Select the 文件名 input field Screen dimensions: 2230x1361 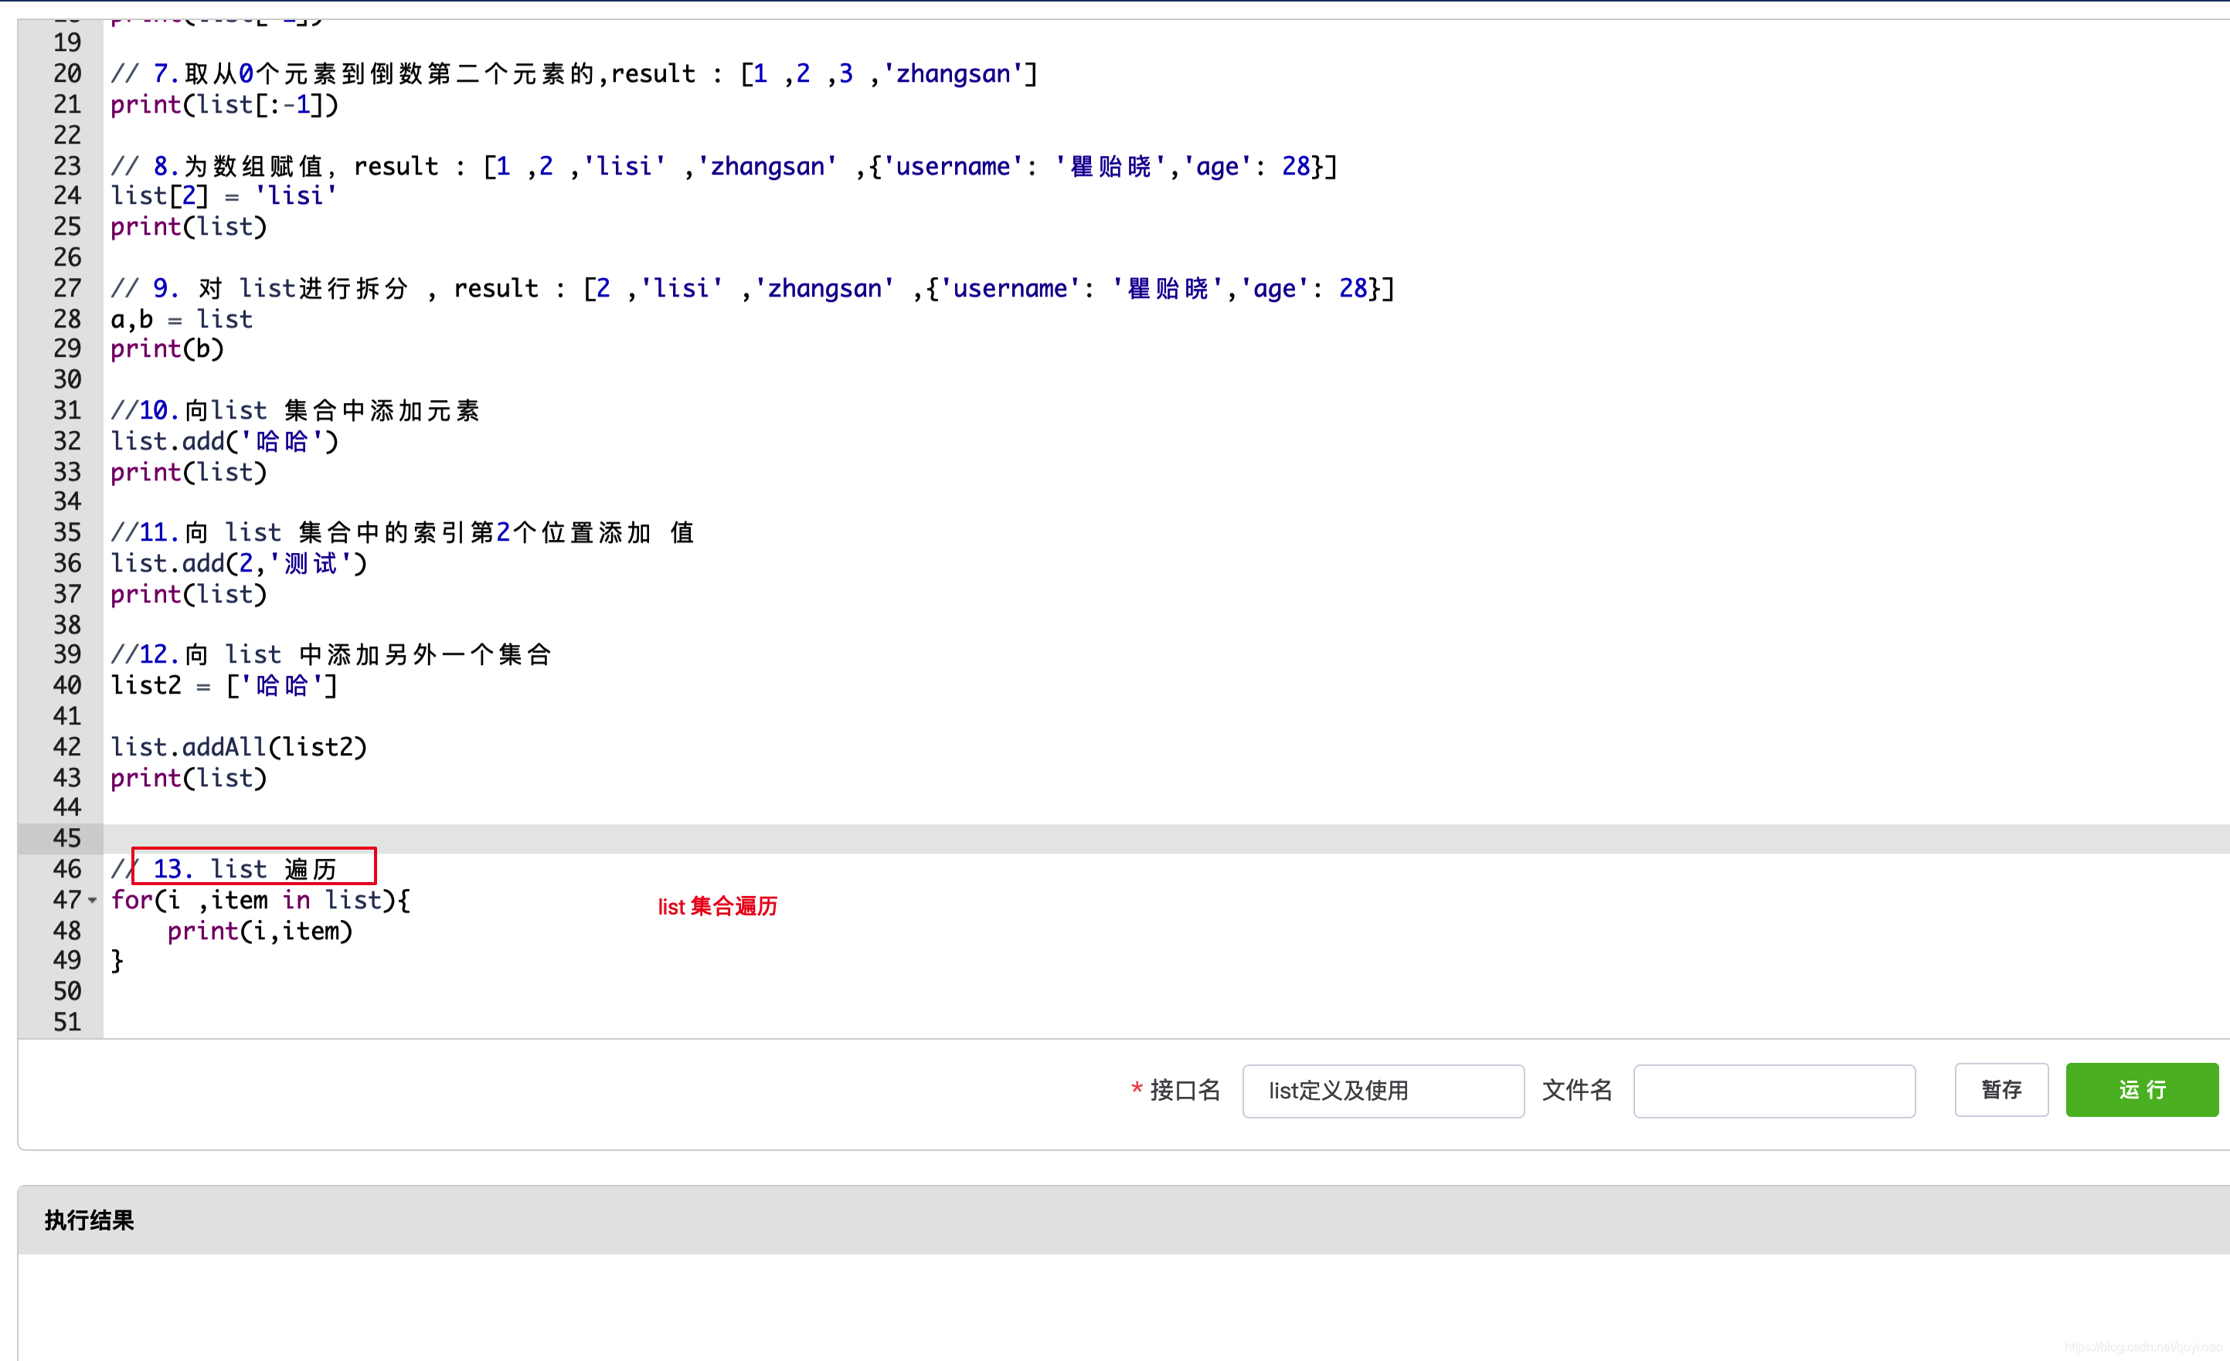click(x=1773, y=1091)
